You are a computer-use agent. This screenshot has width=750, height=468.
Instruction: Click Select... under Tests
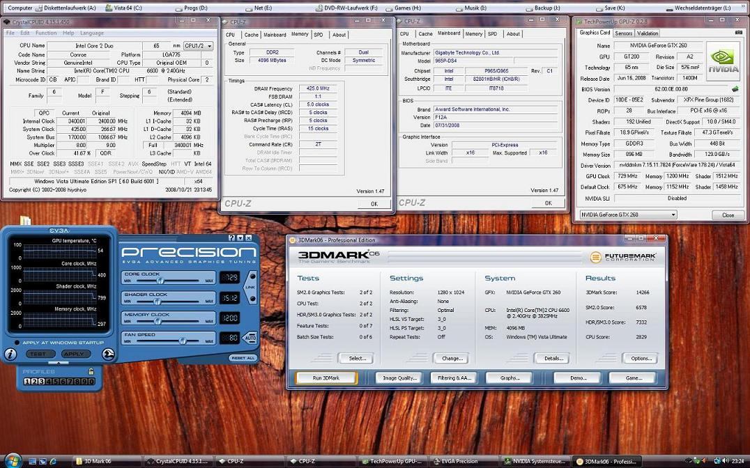(x=358, y=358)
